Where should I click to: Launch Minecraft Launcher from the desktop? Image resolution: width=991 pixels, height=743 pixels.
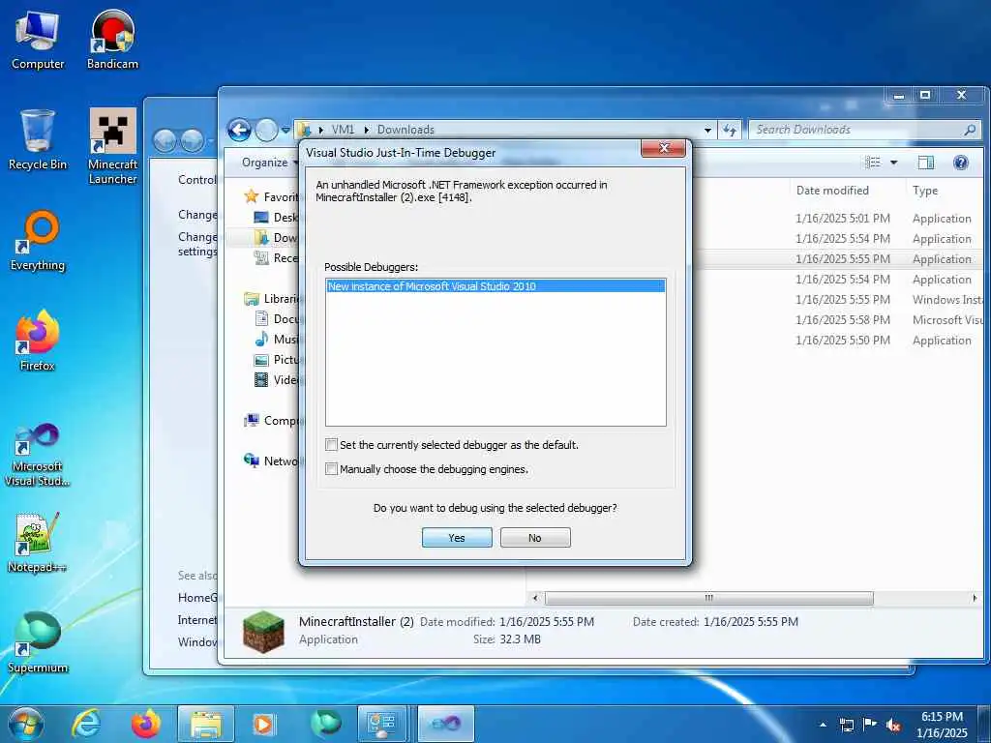pos(112,147)
